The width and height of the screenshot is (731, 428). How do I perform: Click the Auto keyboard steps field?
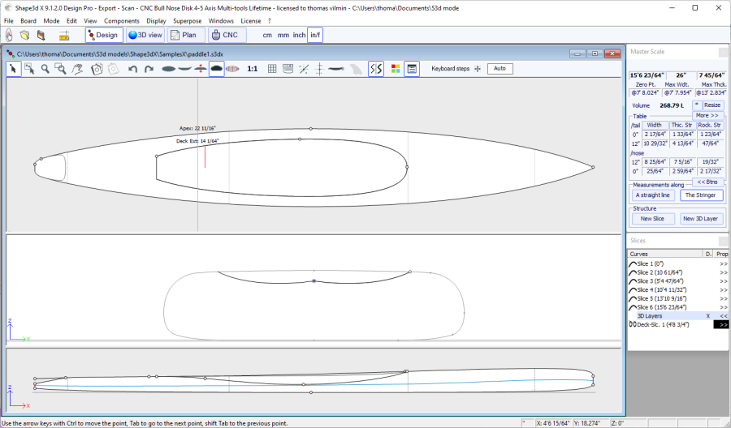pos(500,69)
